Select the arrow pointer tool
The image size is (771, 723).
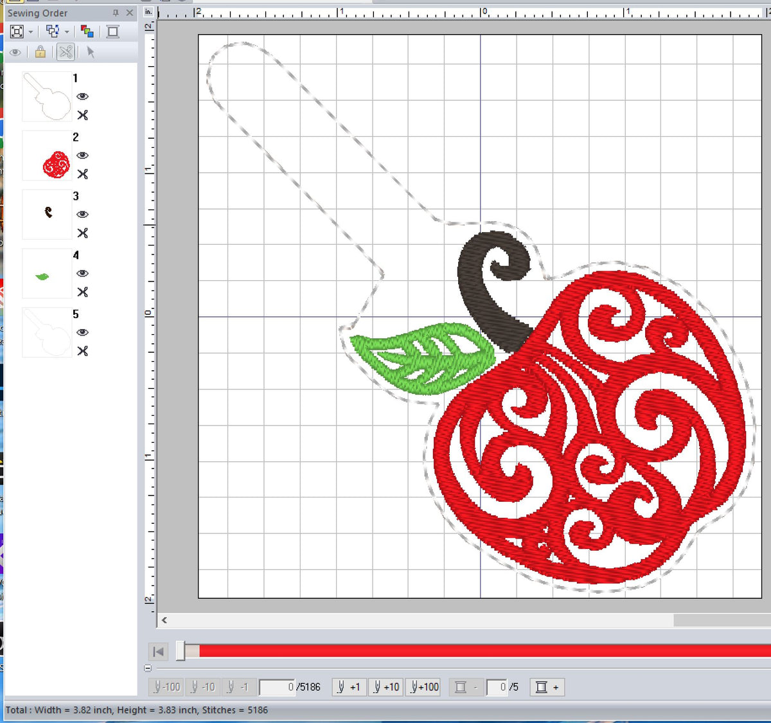(x=91, y=52)
